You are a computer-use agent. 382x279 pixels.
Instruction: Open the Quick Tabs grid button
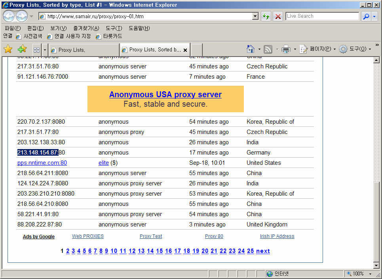click(x=36, y=50)
